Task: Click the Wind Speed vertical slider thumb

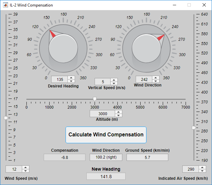Action: [x=6, y=118]
